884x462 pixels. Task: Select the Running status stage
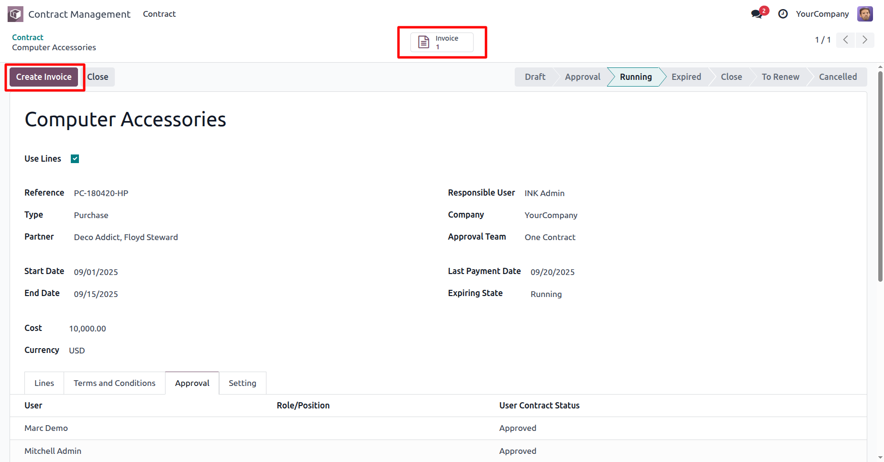(x=636, y=77)
